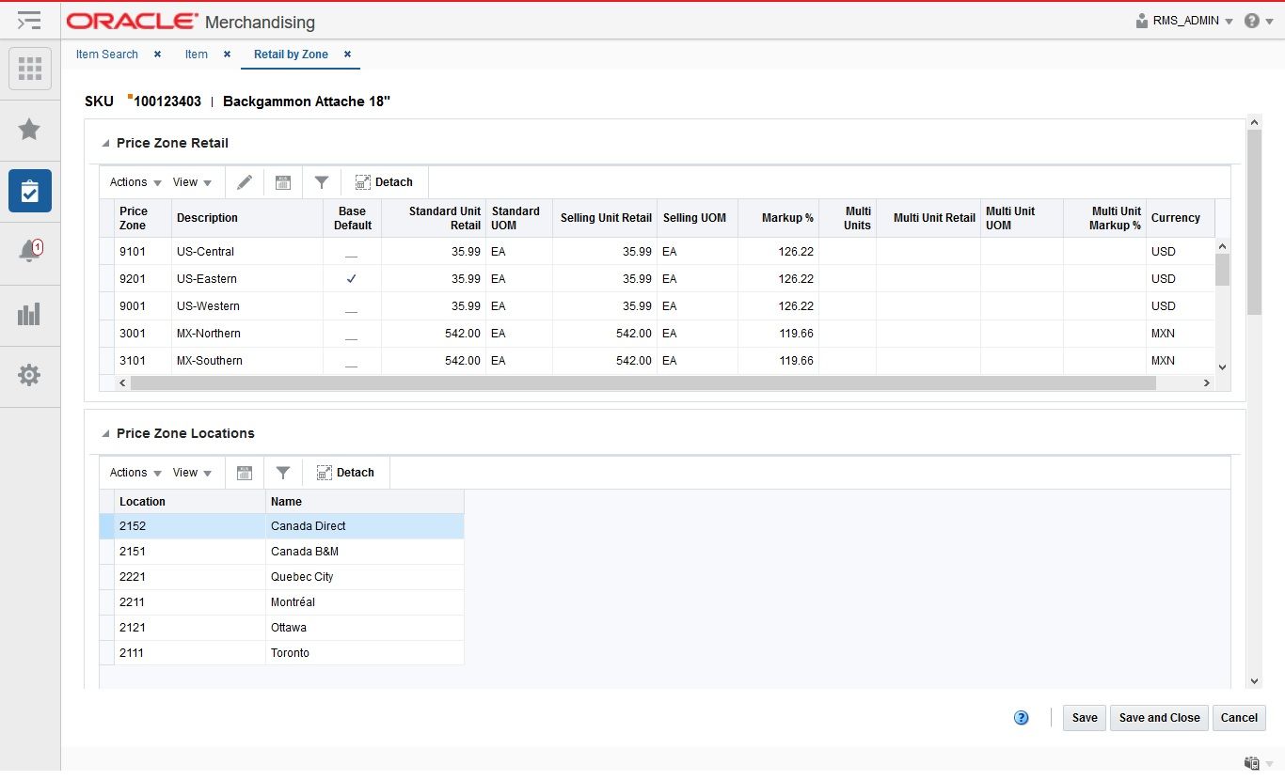This screenshot has width=1285, height=780.
Task: Toggle Base Default for US-Central zone
Action: point(352,252)
